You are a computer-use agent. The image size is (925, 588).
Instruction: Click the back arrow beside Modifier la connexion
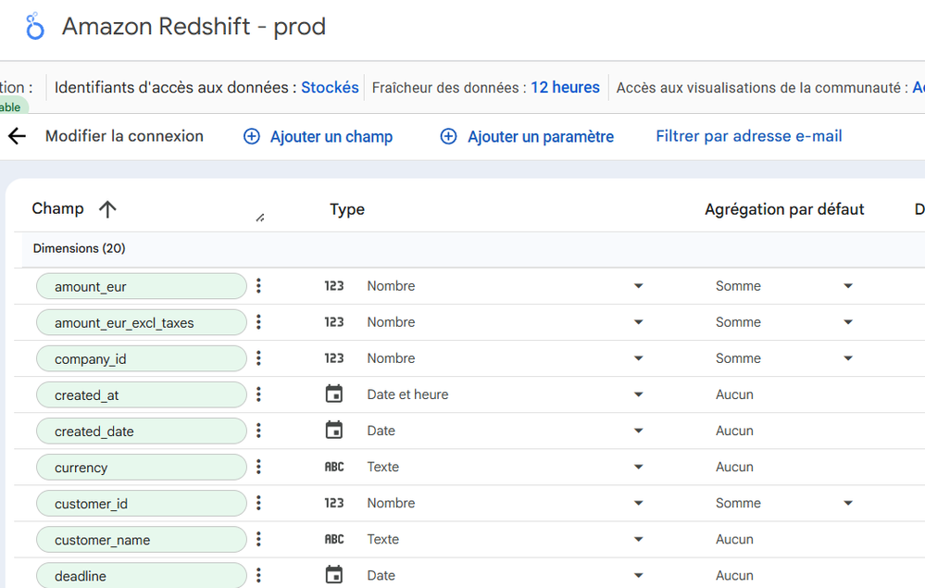pyautogui.click(x=17, y=137)
